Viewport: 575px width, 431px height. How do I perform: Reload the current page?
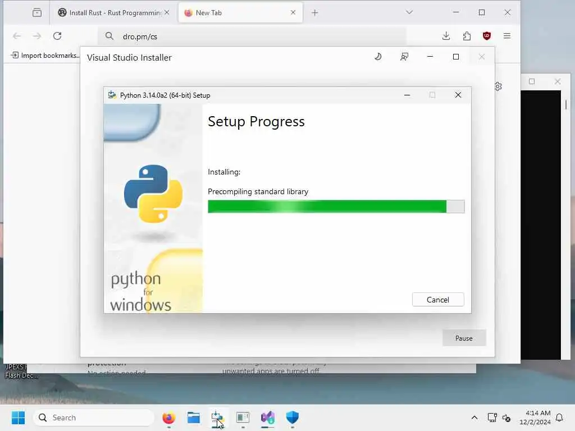57,36
